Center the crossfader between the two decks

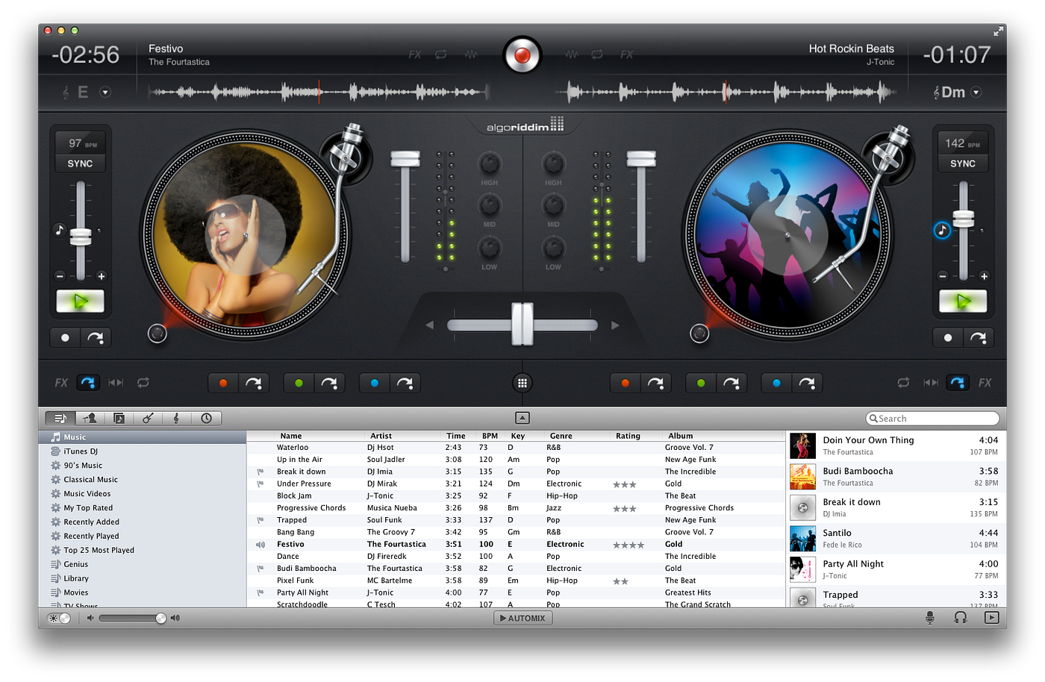pyautogui.click(x=522, y=325)
